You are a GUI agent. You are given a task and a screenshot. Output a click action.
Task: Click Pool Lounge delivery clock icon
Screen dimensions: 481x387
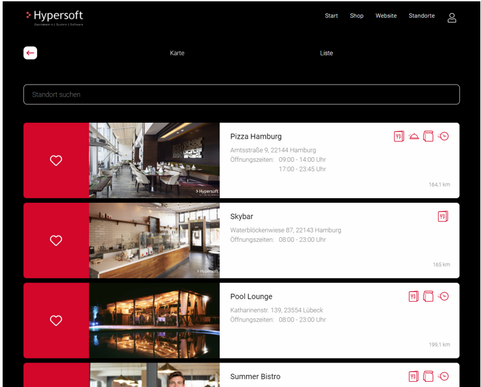click(x=443, y=297)
